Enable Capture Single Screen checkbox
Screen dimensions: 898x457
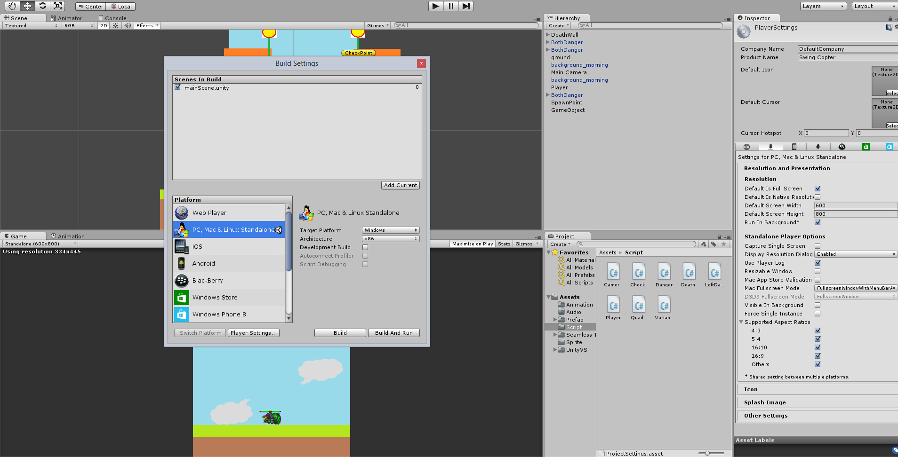click(818, 246)
